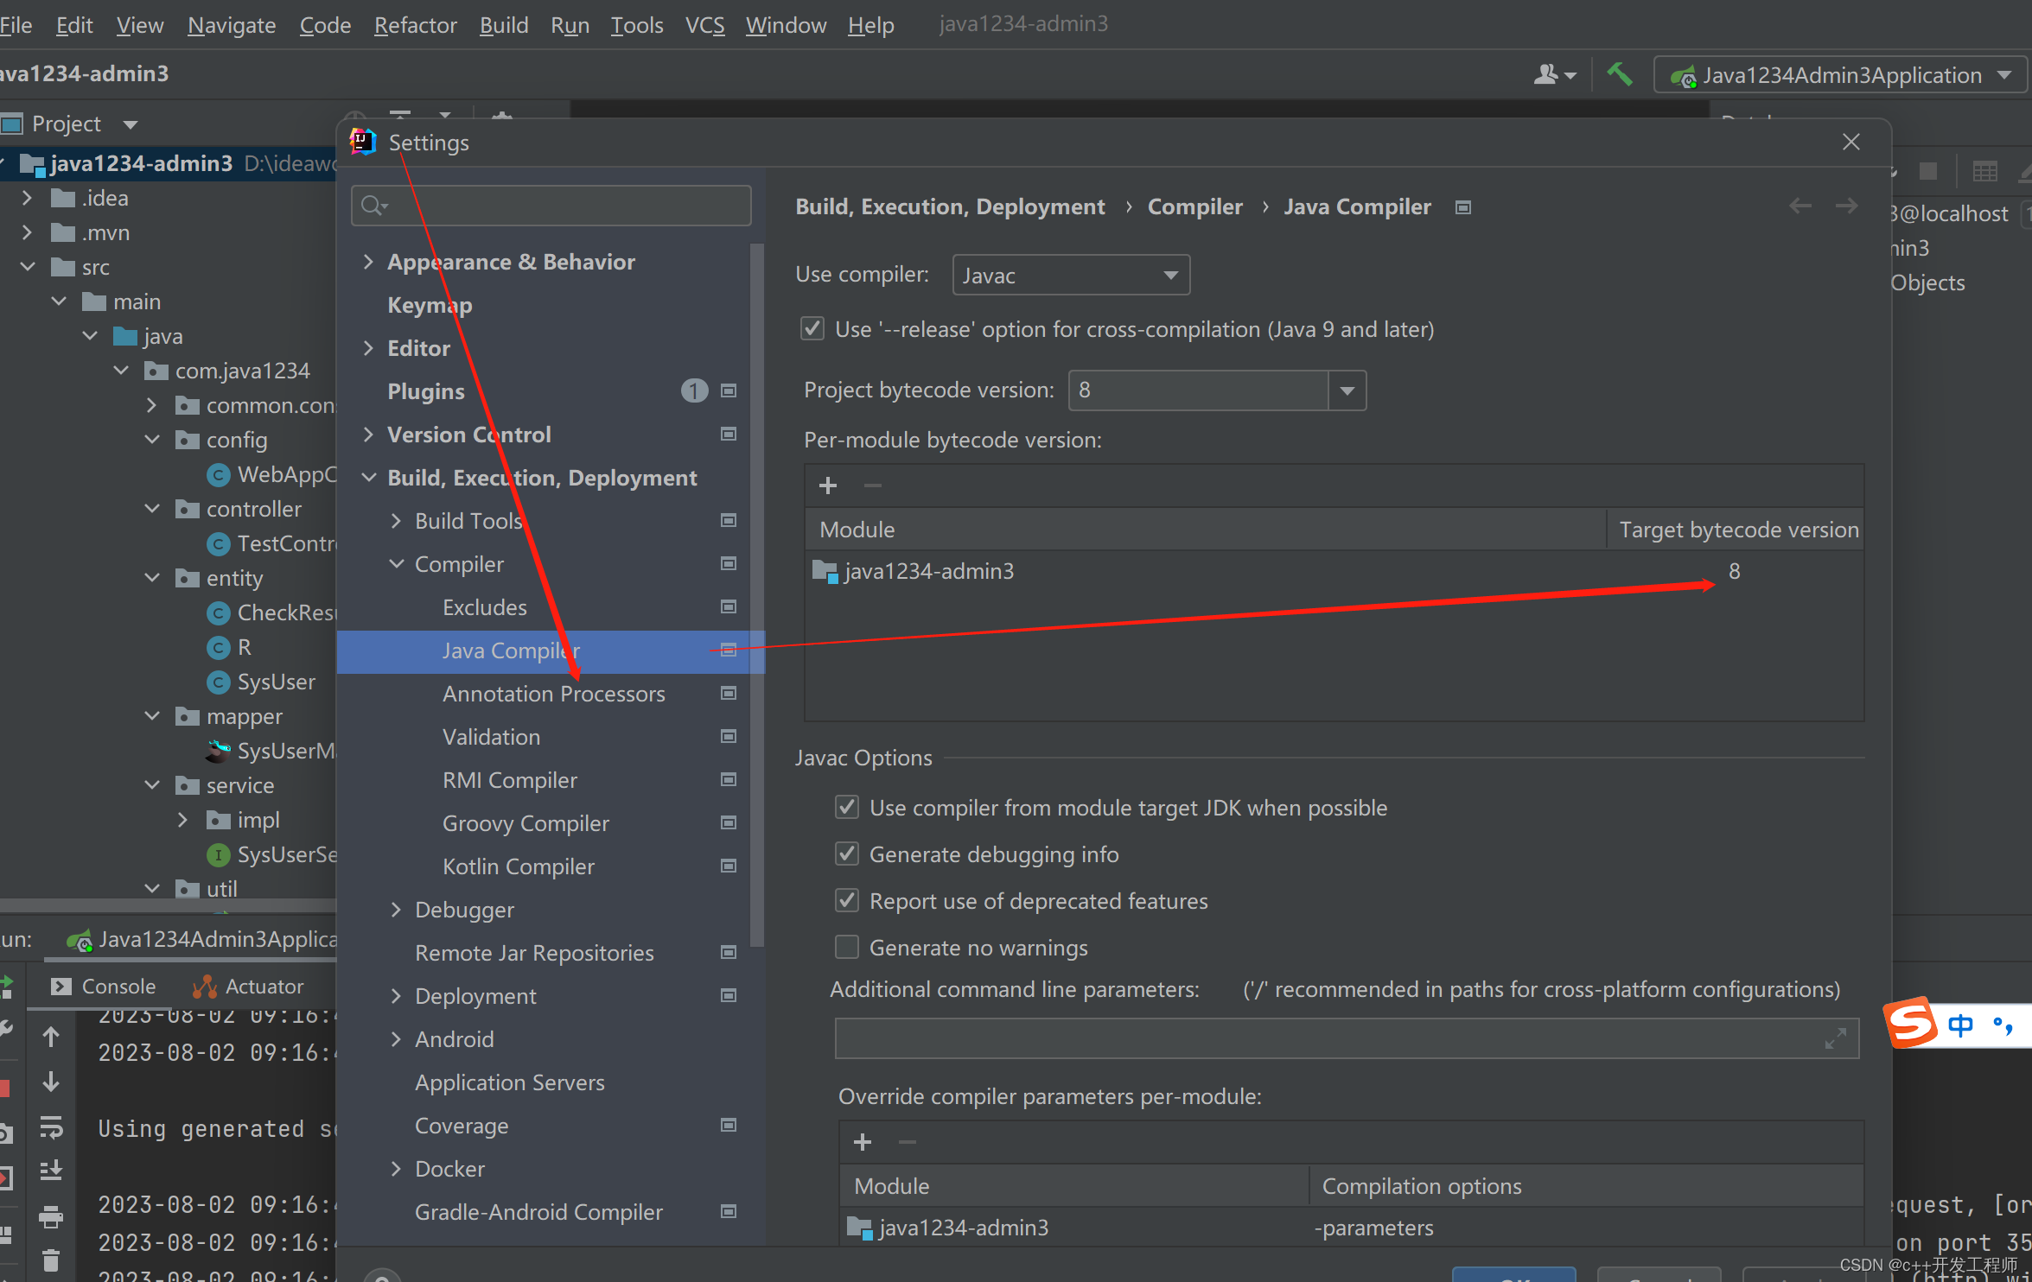Add row in Override compiler parameters table

coord(862,1142)
